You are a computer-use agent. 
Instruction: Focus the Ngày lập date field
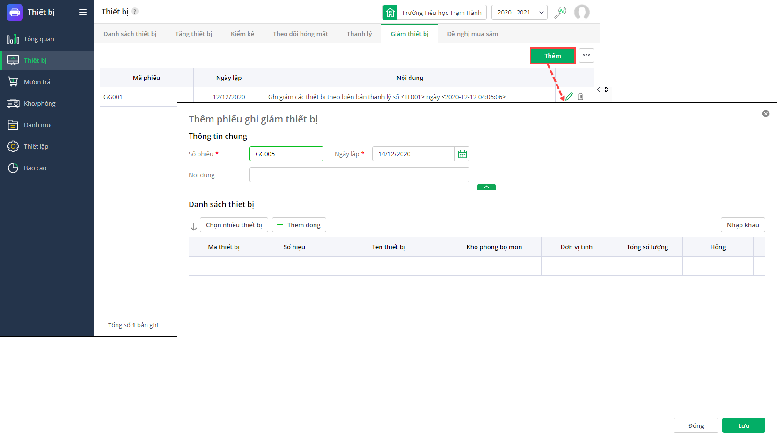tap(413, 154)
